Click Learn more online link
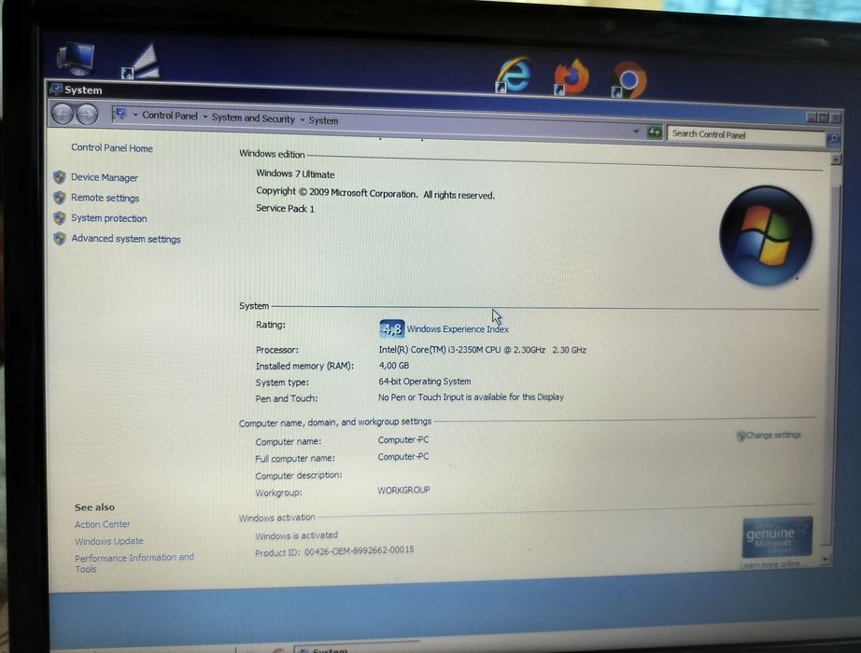 tap(773, 564)
